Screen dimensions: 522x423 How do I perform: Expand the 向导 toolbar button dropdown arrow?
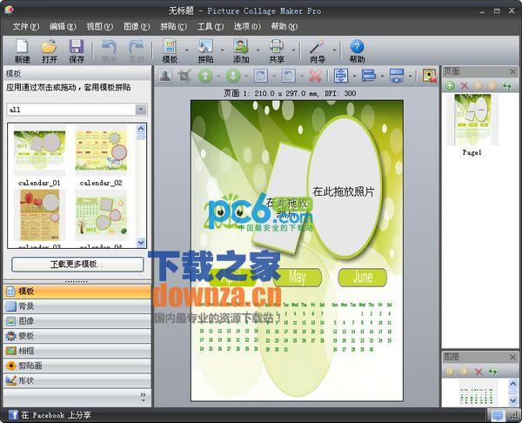334,50
